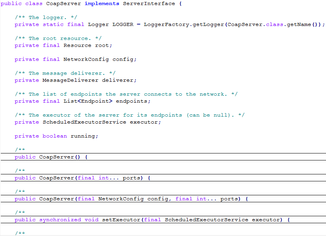Click the "list of endpoints" comment line
The height and width of the screenshot is (236, 326).
126,94
